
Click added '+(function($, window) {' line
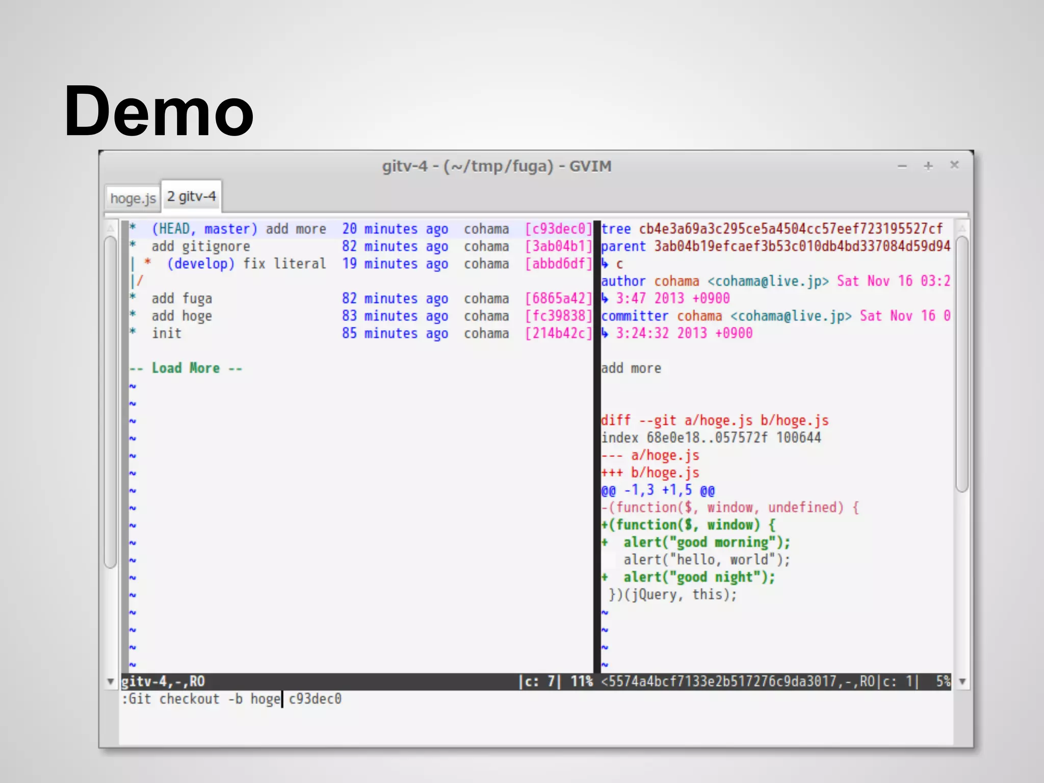coord(688,525)
